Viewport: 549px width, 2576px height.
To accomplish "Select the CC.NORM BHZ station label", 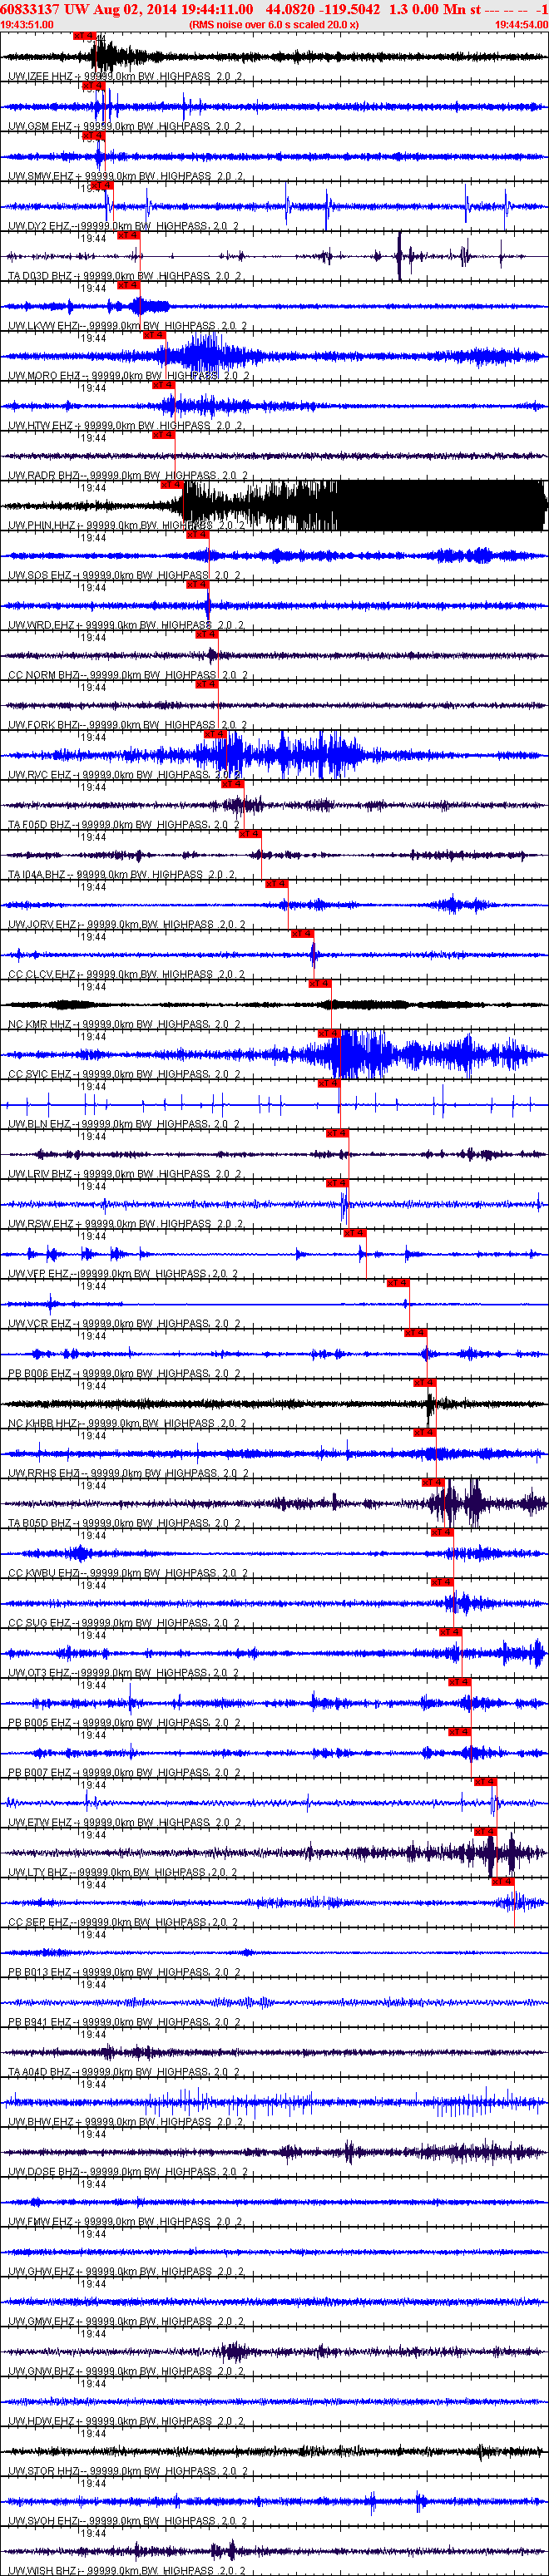I will point(43,675).
